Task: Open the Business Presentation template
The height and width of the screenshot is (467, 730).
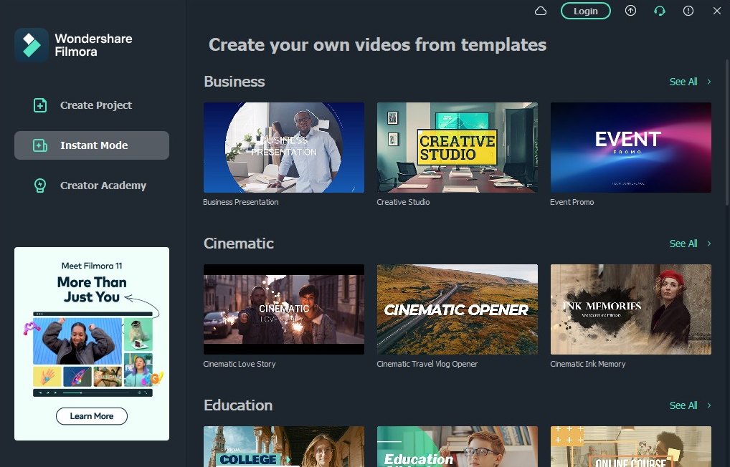Action: [x=283, y=148]
